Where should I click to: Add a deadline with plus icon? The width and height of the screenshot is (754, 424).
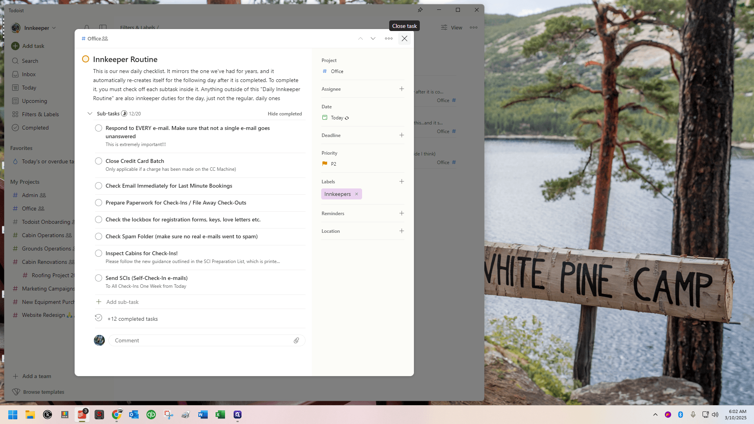click(402, 135)
